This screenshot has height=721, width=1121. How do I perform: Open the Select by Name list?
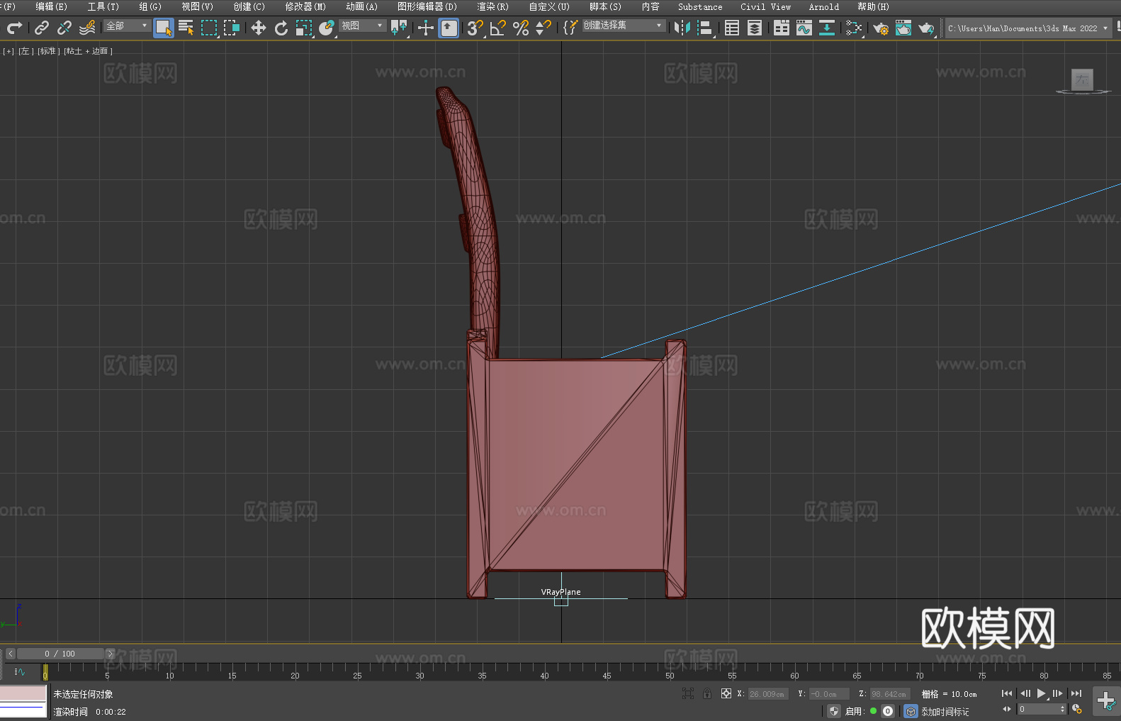tap(186, 28)
